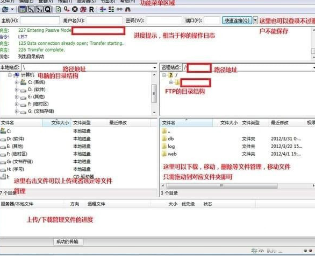Image resolution: width=315 pixels, height=256 pixels.
Task: Expand the D: (软件) drive node
Action: coord(17,89)
